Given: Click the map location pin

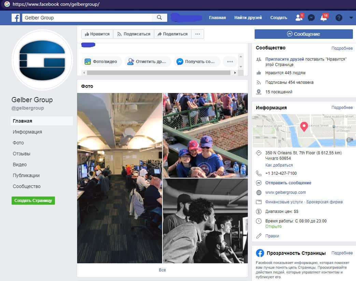Looking at the screenshot, I should point(304,127).
